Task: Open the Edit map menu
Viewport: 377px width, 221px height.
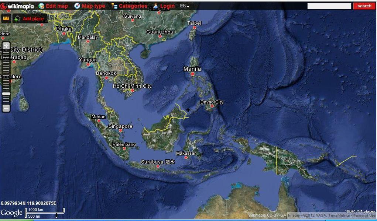Action: (x=54, y=6)
